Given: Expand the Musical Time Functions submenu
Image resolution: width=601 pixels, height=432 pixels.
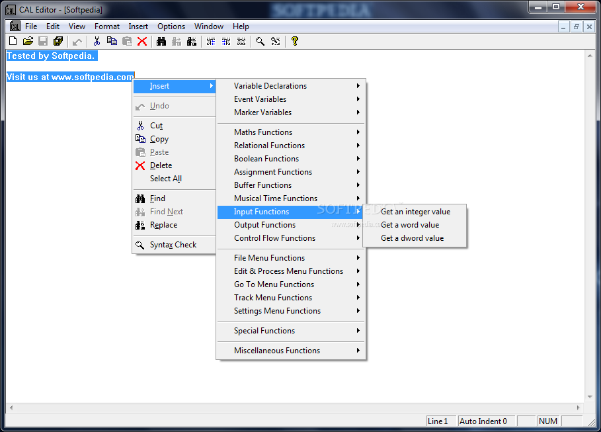Looking at the screenshot, I should tap(291, 198).
